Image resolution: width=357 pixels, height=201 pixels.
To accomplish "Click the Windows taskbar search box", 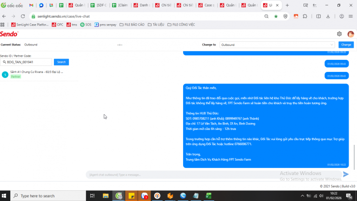I will (x=48, y=195).
